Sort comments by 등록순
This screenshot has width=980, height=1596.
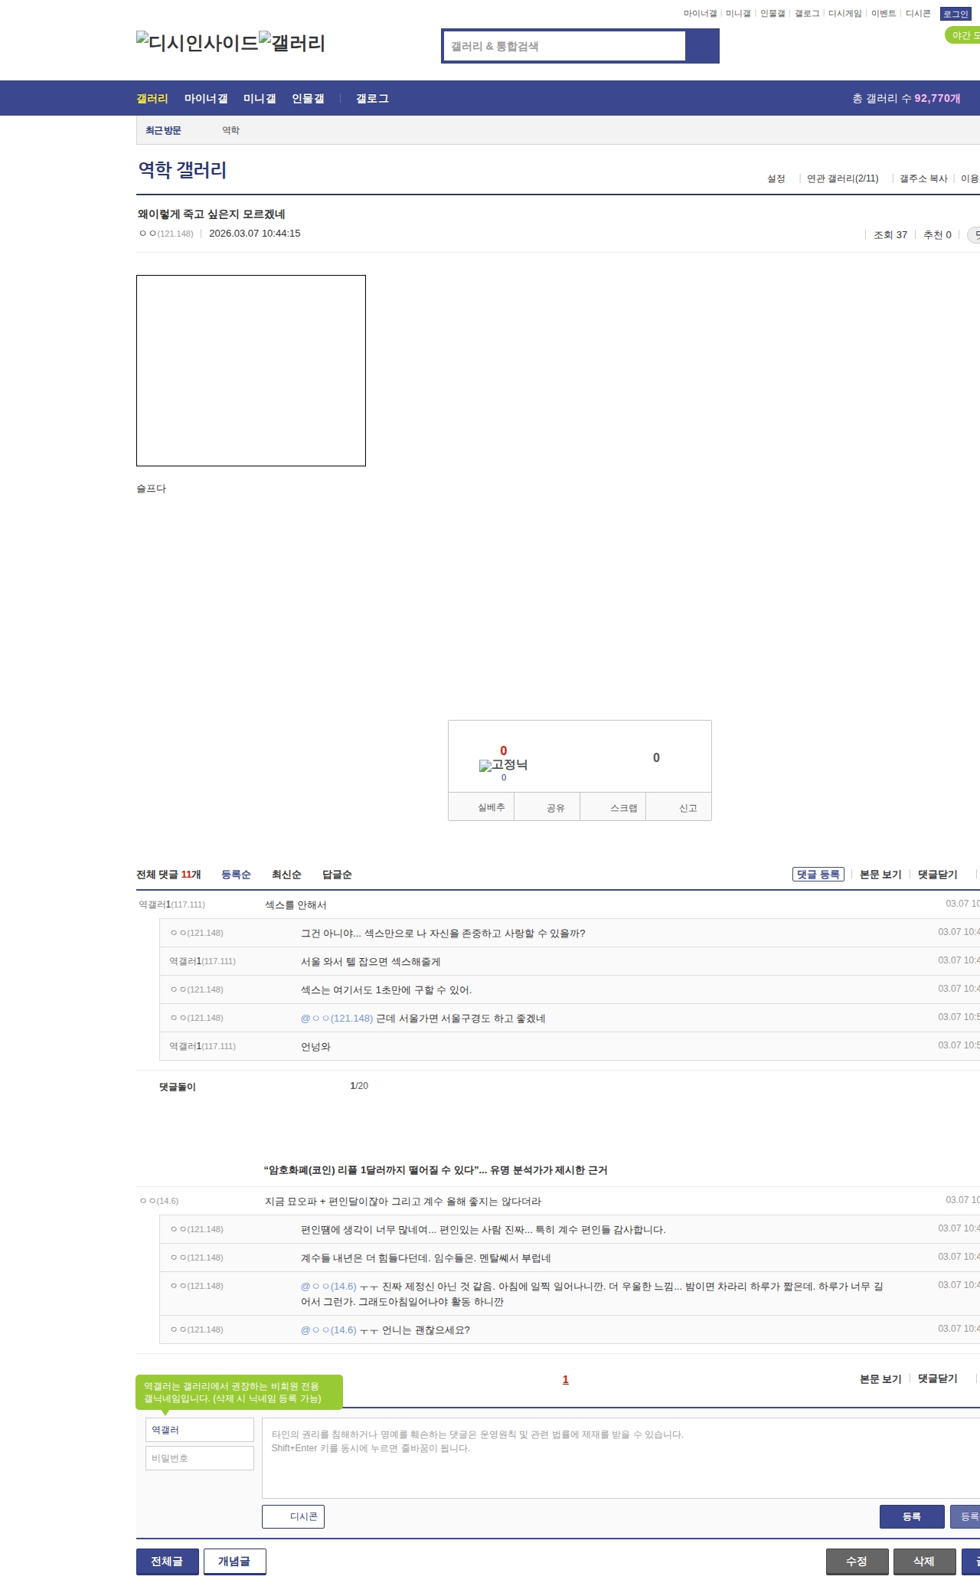[x=236, y=875]
